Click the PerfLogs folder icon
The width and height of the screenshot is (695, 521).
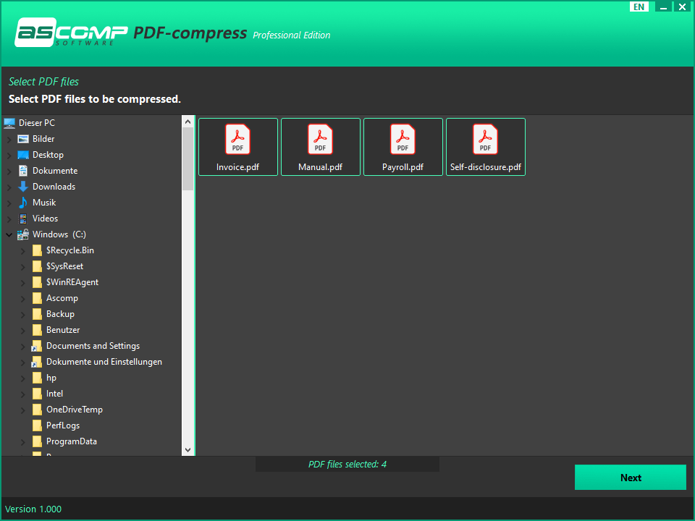[37, 425]
